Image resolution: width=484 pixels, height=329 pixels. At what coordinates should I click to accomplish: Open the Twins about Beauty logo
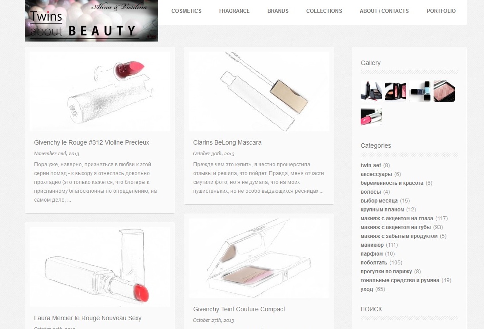91,21
